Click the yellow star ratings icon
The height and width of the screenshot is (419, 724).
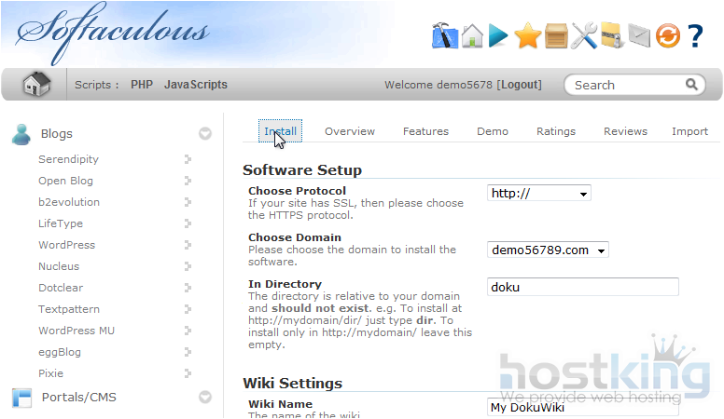(528, 35)
